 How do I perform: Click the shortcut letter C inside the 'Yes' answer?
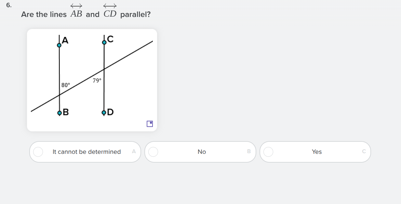point(364,152)
